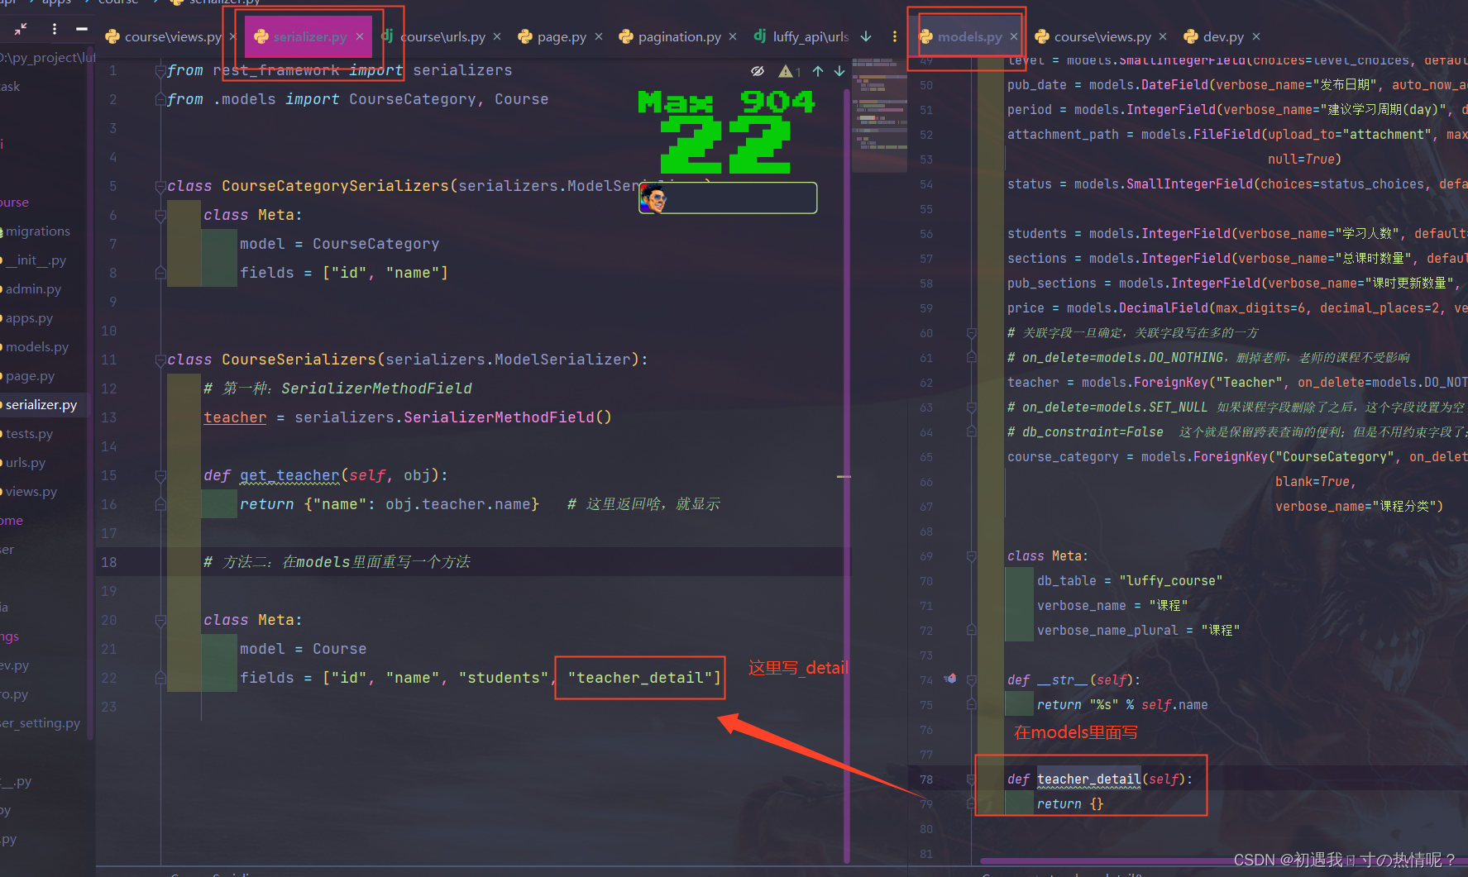The width and height of the screenshot is (1468, 877).
Task: Click teacher_detail method name in models.py
Action: click(1088, 779)
